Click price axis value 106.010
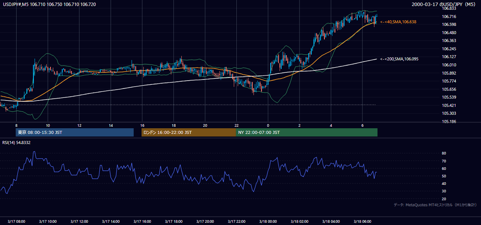481x225 pixels. coord(449,65)
